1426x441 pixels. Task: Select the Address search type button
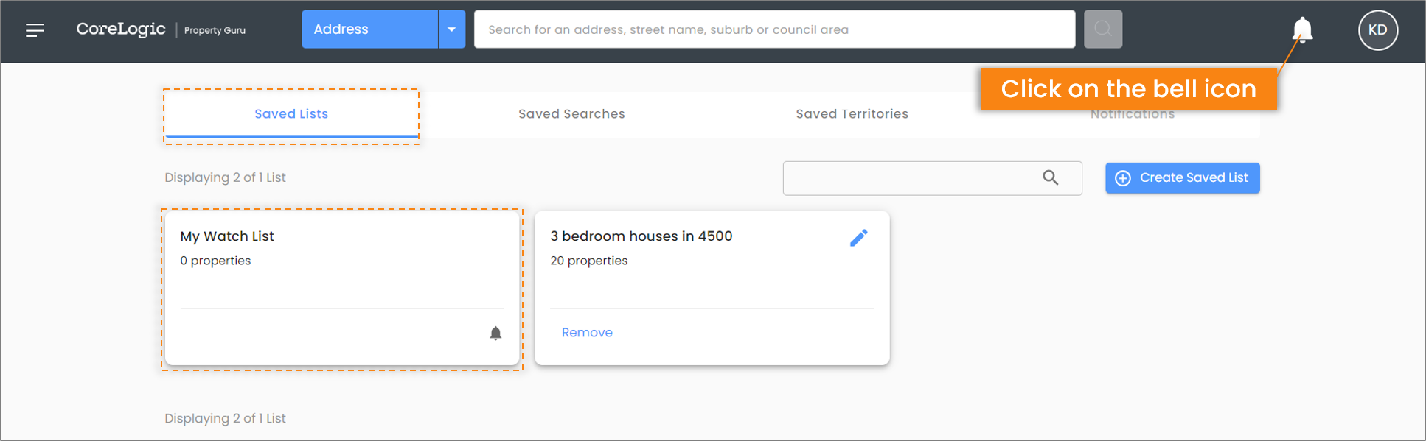[x=369, y=29]
